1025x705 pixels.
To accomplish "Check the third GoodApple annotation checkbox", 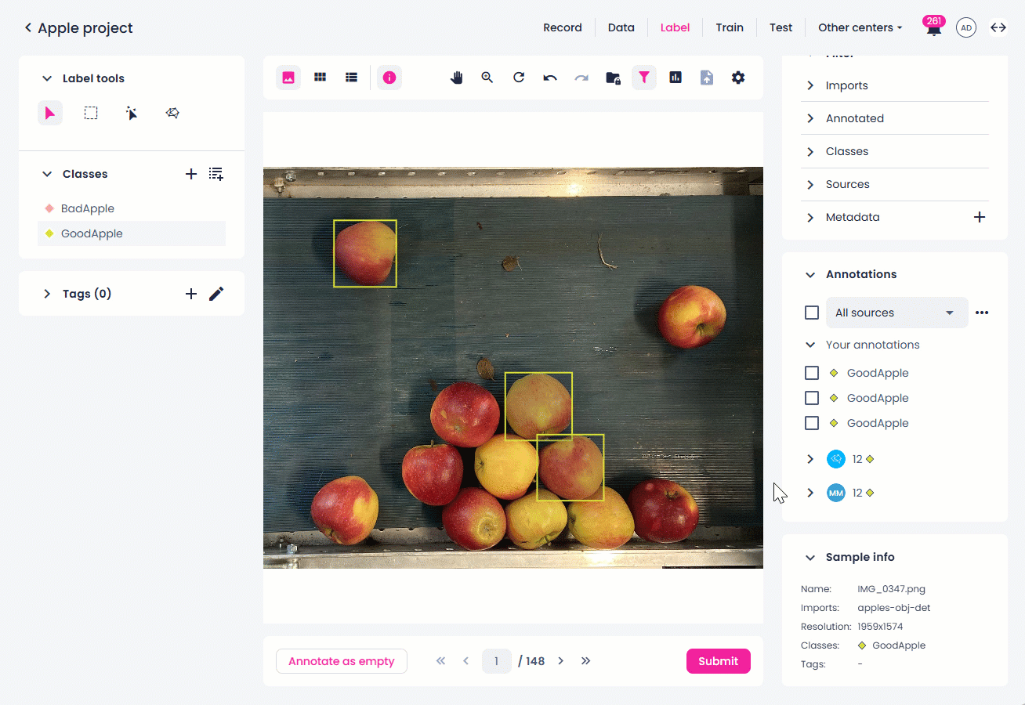I will click(812, 423).
